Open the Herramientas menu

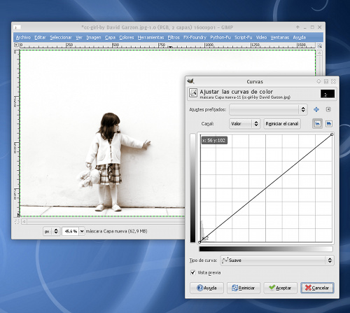pos(150,37)
